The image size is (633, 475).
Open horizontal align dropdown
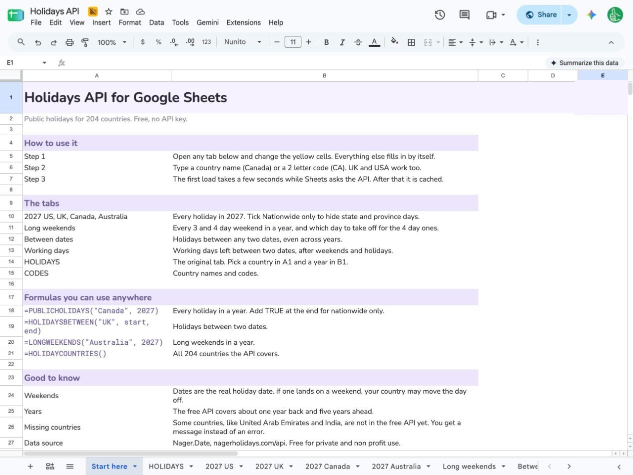455,42
